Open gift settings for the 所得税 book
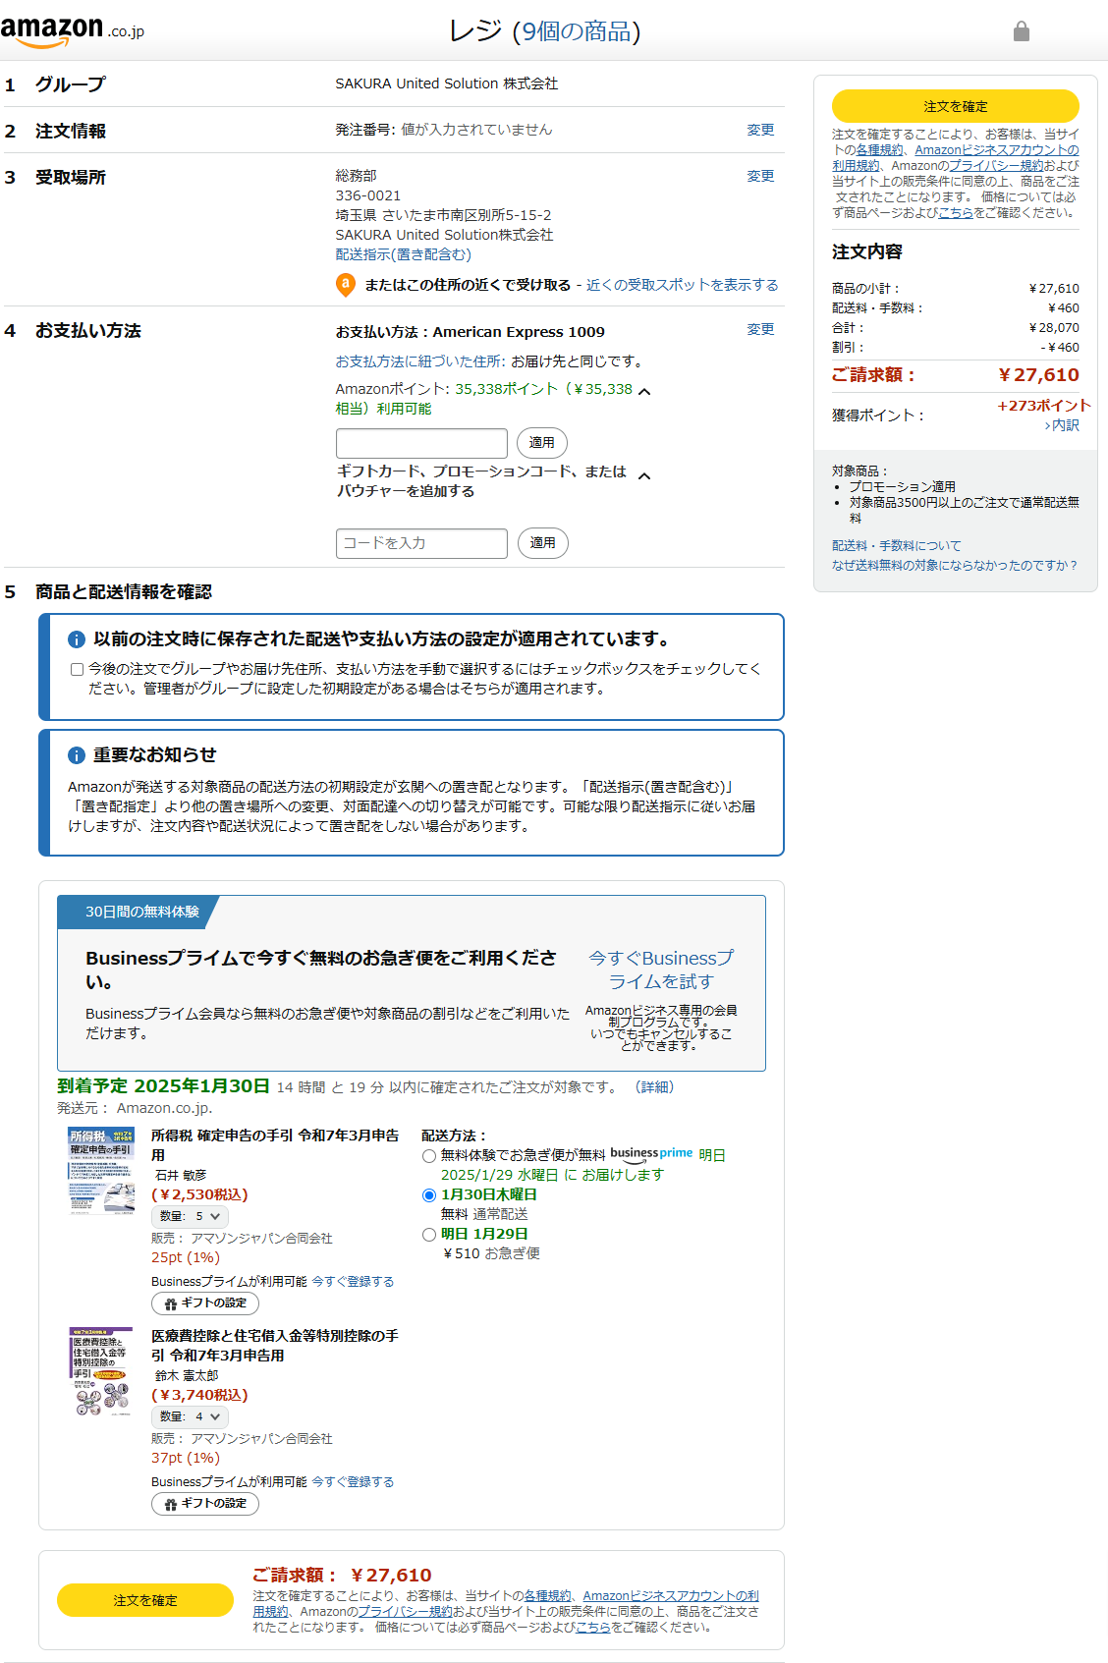 click(x=205, y=1303)
